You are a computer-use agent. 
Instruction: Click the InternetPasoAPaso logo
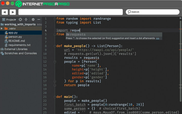[x=42, y=4]
